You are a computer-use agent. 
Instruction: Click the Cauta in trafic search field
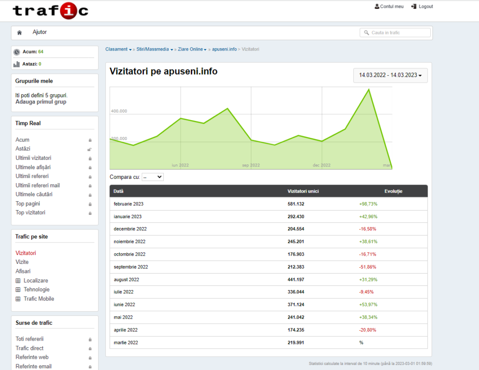[395, 33]
